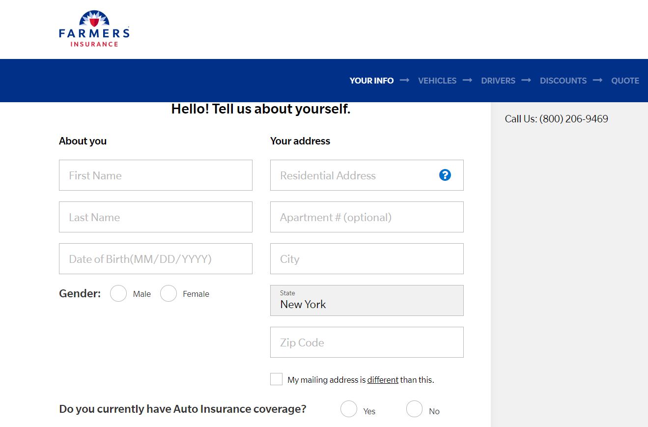The width and height of the screenshot is (648, 427).
Task: Go to the VEHICLES step
Action: coord(437,81)
